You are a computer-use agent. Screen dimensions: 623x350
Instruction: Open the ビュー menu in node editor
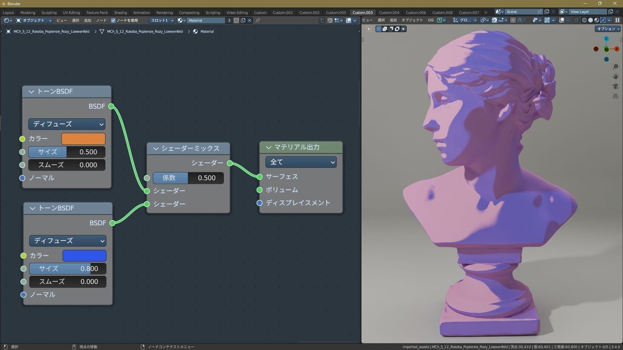point(61,20)
